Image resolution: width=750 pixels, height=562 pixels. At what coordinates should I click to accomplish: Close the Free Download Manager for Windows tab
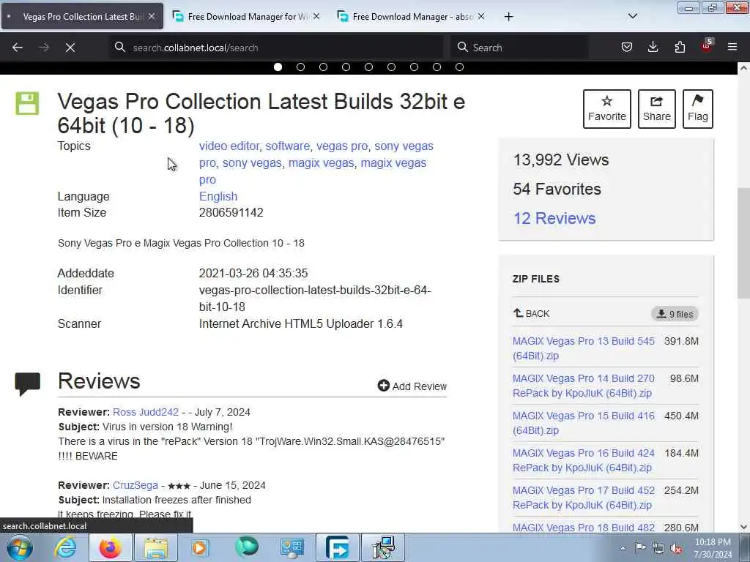[316, 16]
